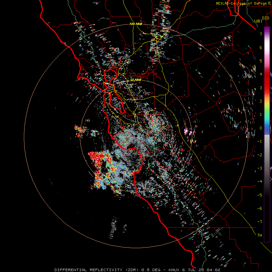Click the "-6" tick label on color scale
Viewport: 272px width, 272px height.
(260, 209)
